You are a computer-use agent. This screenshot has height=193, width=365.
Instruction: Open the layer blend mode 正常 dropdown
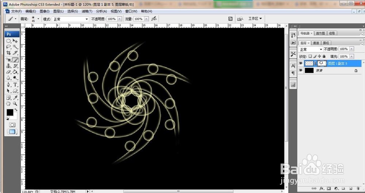pyautogui.click(x=311, y=49)
